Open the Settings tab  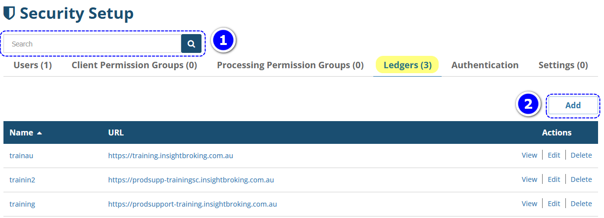pos(563,65)
